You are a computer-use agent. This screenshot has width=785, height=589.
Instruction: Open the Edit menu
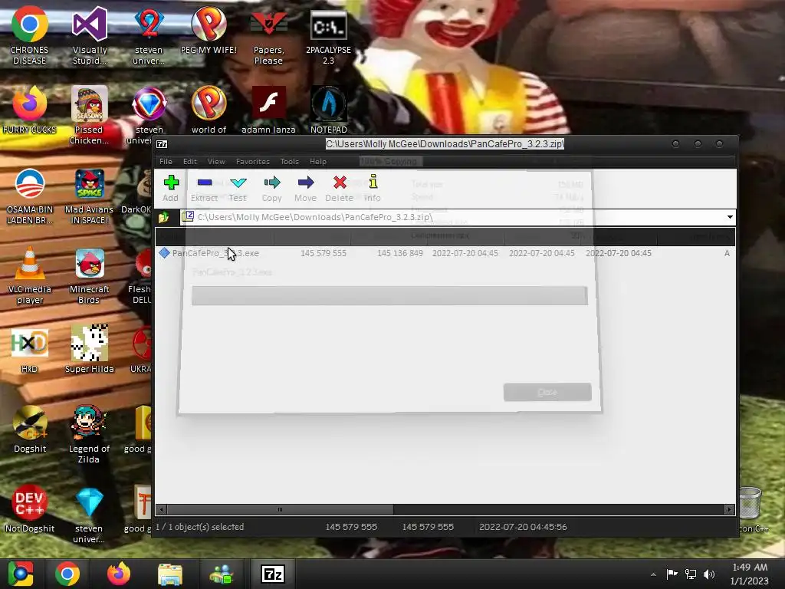pyautogui.click(x=190, y=161)
